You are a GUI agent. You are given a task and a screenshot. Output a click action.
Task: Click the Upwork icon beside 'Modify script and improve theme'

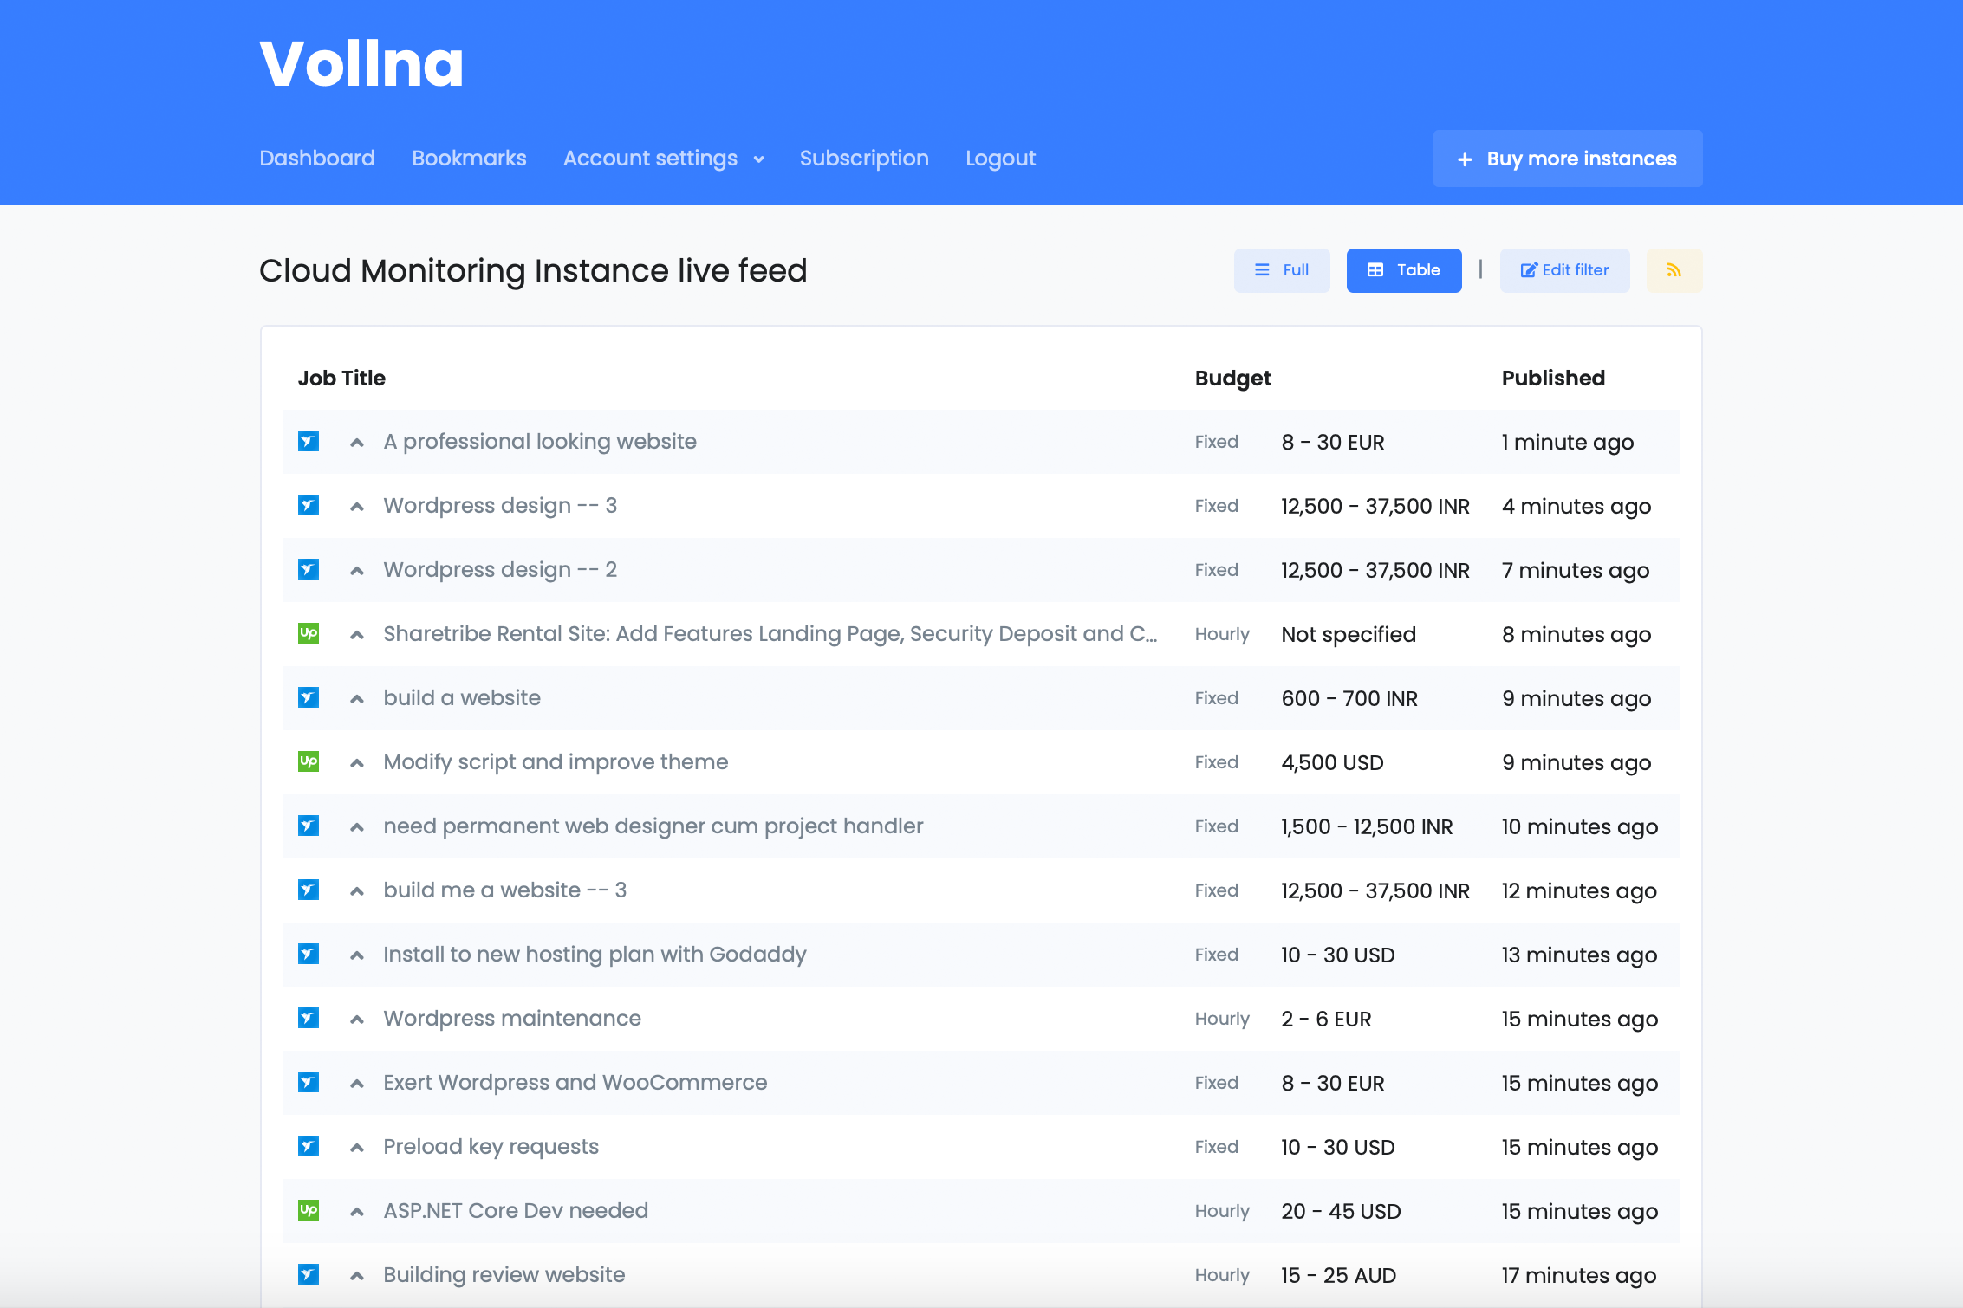tap(309, 762)
